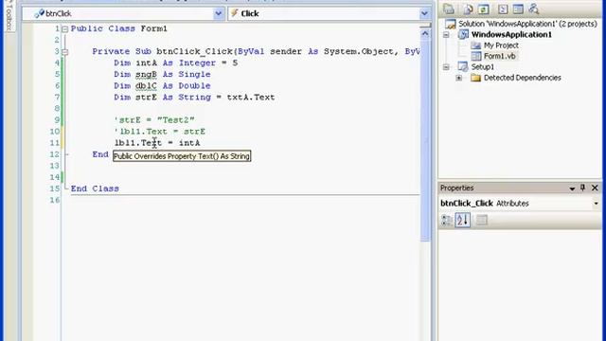Switch Properties grid to Categorized view
Image resolution: width=606 pixels, height=341 pixels.
point(447,220)
